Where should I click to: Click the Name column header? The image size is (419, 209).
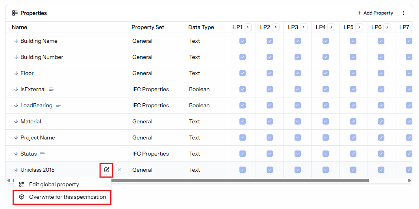(x=20, y=27)
